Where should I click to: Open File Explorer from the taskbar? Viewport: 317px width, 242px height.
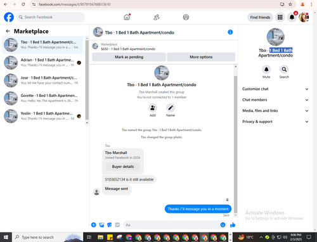(100, 237)
